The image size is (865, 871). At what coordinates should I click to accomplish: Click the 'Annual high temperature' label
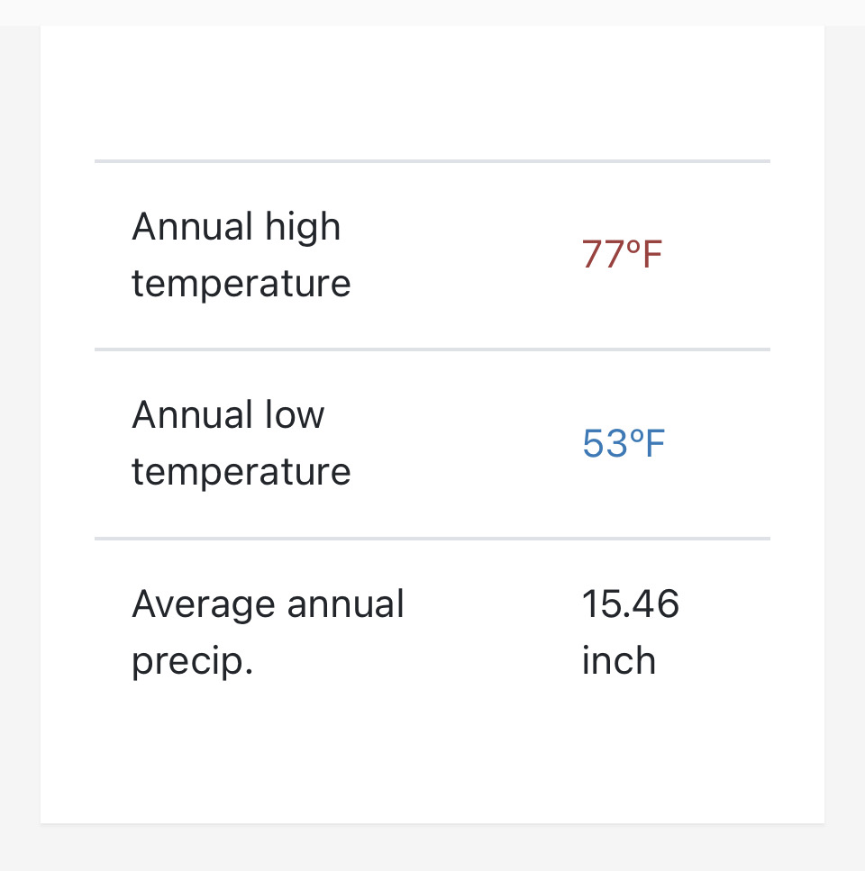point(241,254)
